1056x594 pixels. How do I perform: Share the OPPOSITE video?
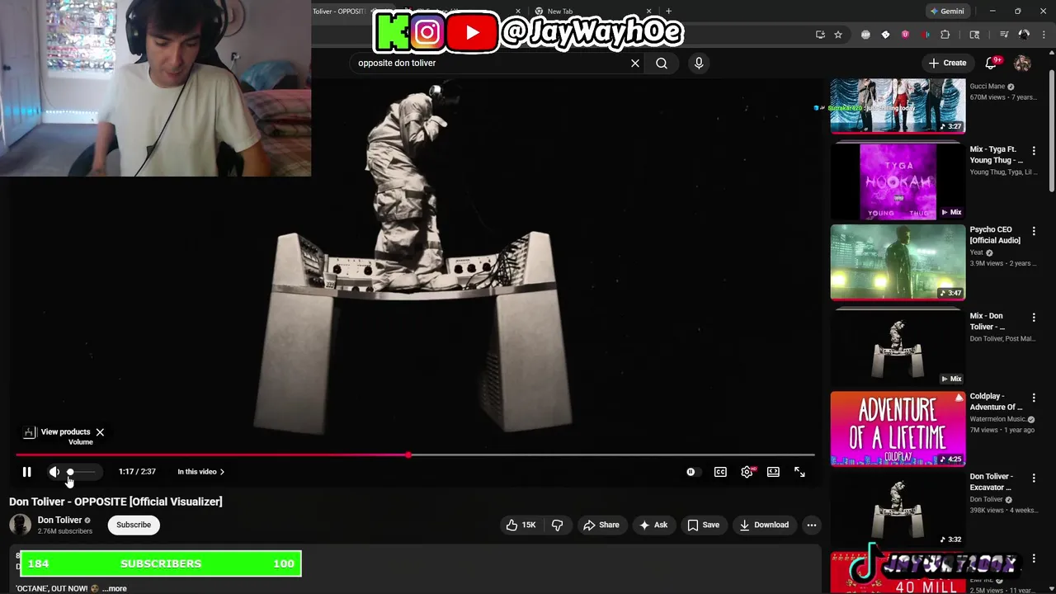601,525
